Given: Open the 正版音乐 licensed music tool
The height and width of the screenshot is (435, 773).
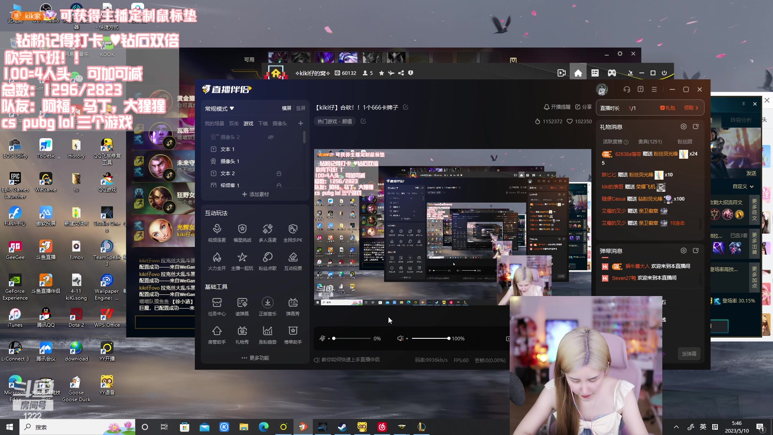Looking at the screenshot, I should 268,307.
